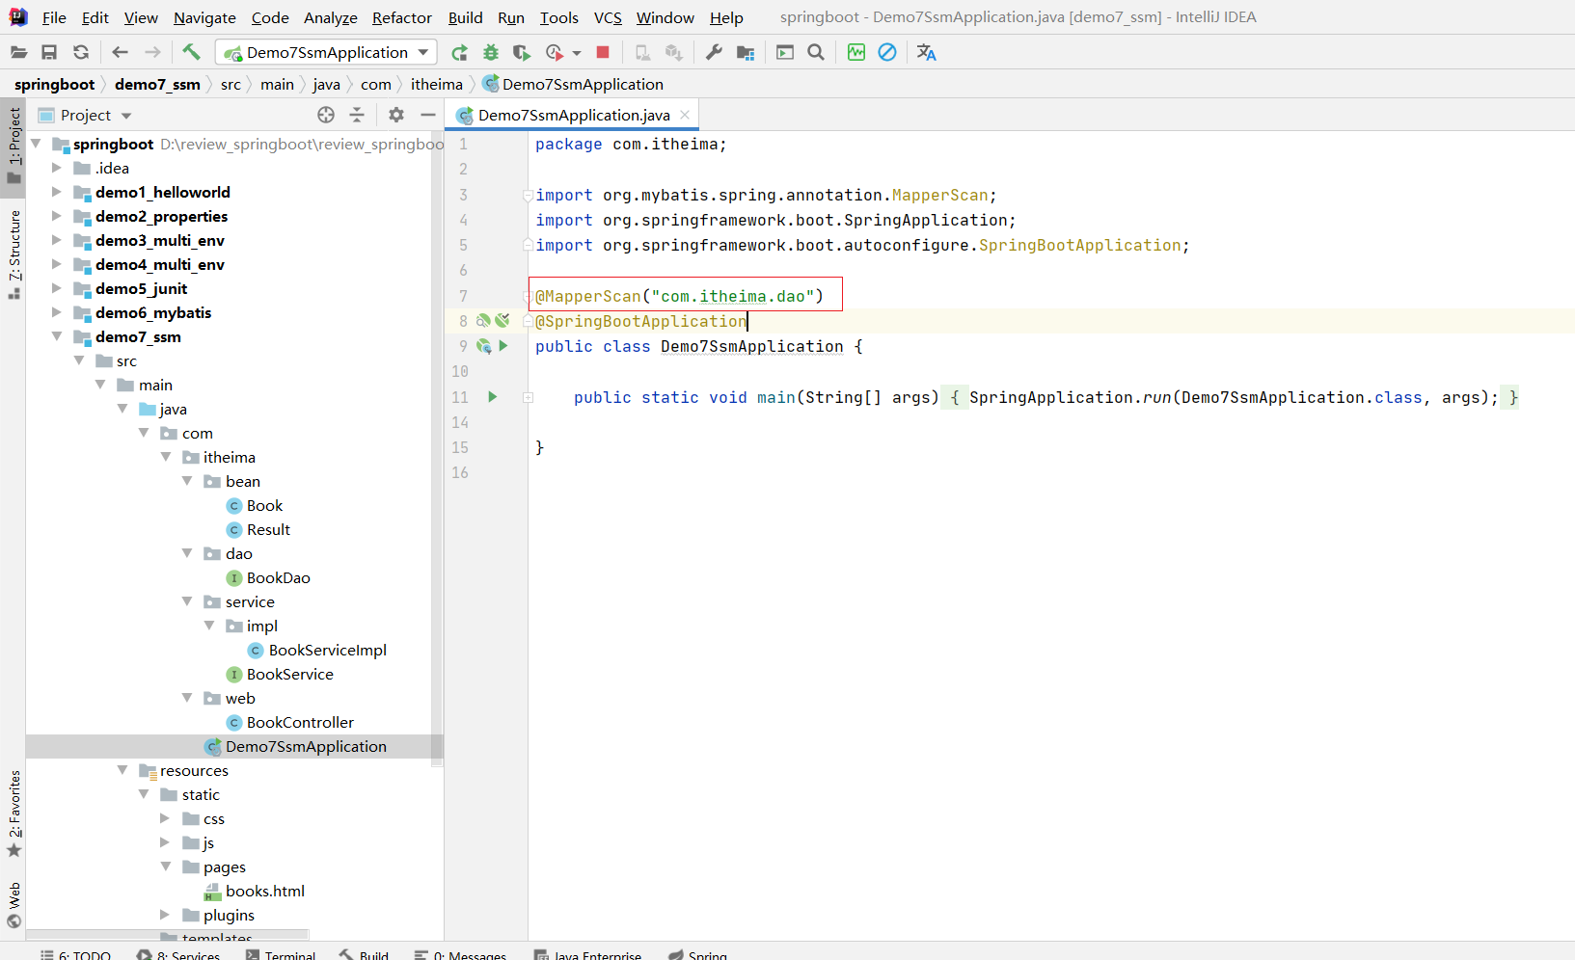Stop the running application

[603, 52]
